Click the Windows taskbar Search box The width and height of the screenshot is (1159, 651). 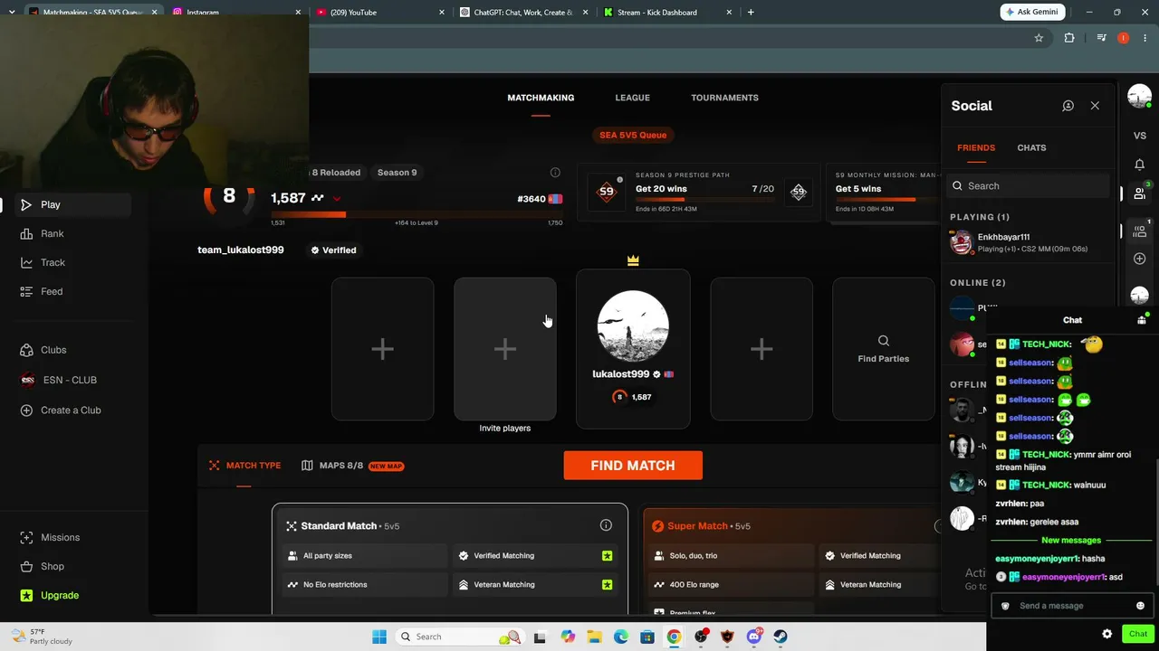460,637
